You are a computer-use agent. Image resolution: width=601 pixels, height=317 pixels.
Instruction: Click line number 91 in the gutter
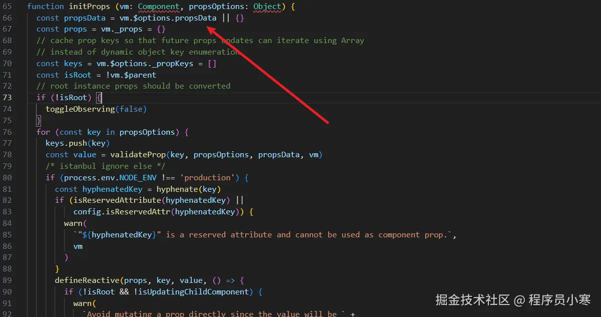(7, 303)
